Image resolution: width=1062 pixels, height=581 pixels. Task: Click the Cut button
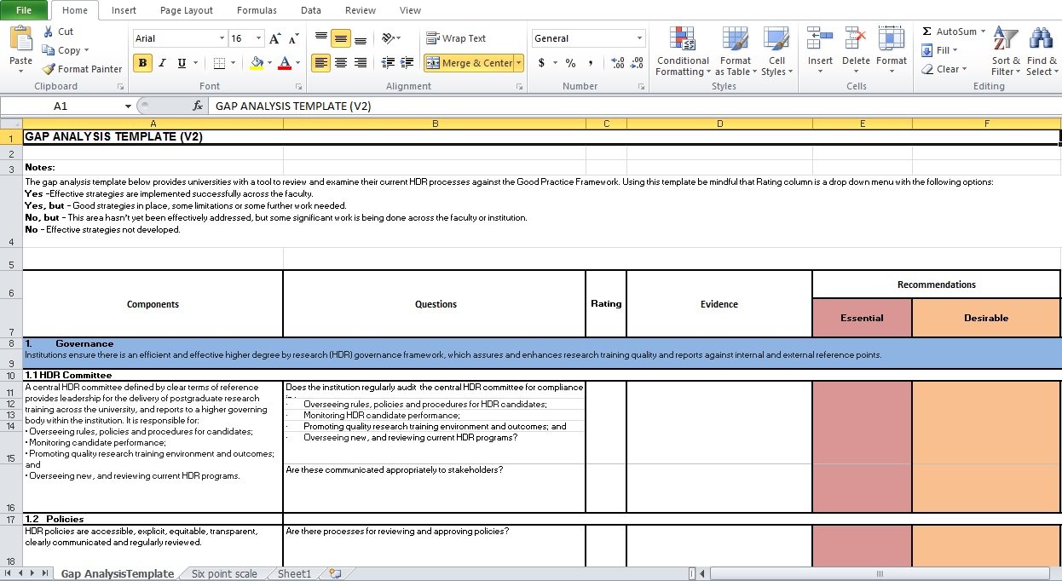click(58, 32)
